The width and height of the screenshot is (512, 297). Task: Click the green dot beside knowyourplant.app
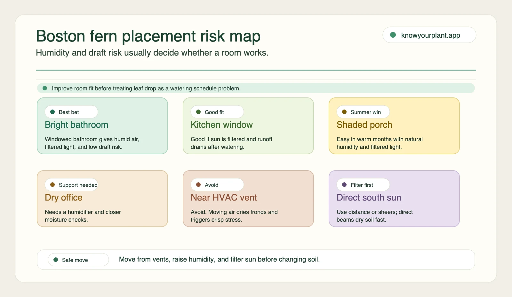[393, 35]
